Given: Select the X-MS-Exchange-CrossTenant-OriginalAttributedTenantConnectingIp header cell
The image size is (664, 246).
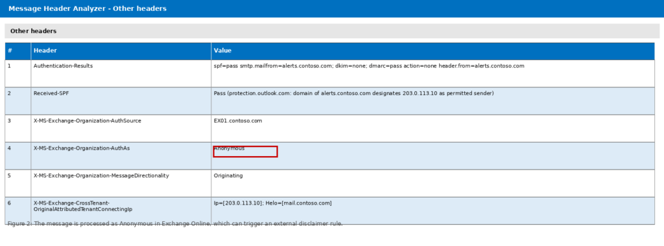Looking at the screenshot, I should pyautogui.click(x=121, y=210).
